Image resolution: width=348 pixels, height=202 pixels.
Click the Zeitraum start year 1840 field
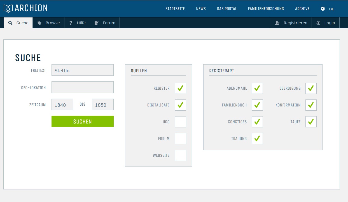62,104
